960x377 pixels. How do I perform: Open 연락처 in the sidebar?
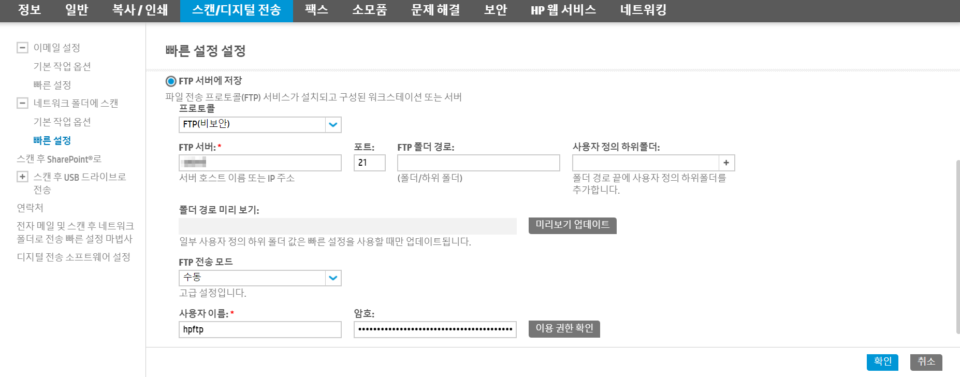[x=30, y=208]
